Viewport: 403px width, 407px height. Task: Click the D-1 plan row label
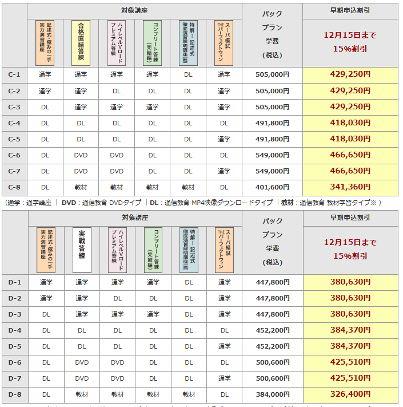click(x=15, y=282)
